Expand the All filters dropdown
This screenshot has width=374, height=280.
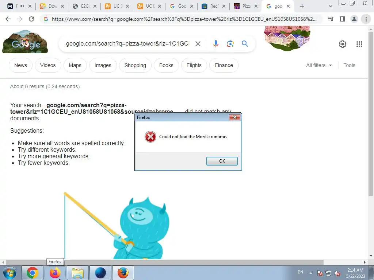pos(319,65)
